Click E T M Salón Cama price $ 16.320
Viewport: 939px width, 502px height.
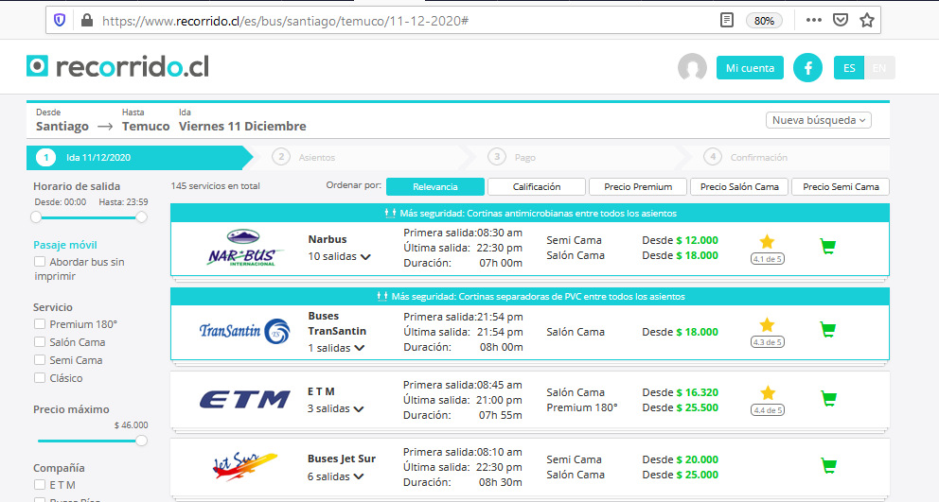(x=697, y=392)
